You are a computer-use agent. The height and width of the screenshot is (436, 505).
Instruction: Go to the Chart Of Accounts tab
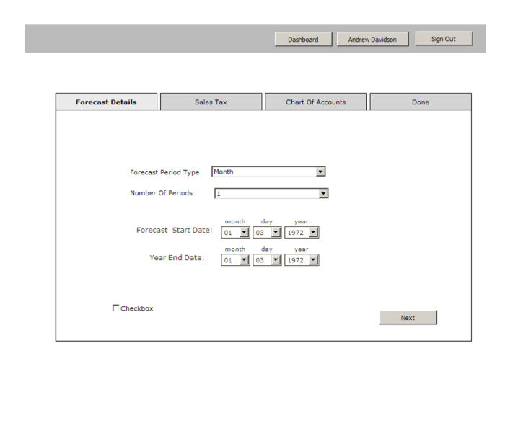[x=315, y=102]
